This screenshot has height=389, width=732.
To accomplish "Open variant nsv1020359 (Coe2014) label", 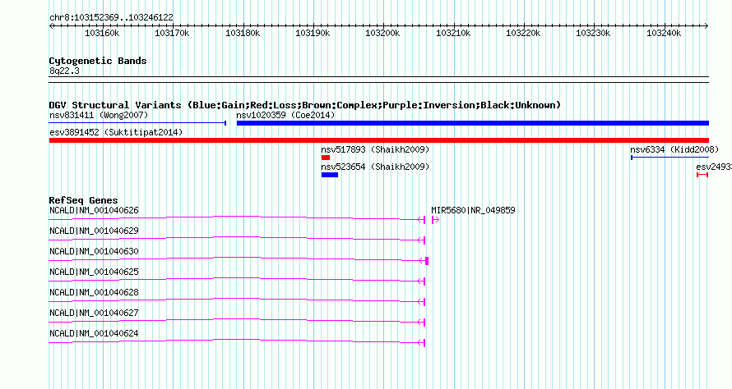I will pyautogui.click(x=285, y=115).
